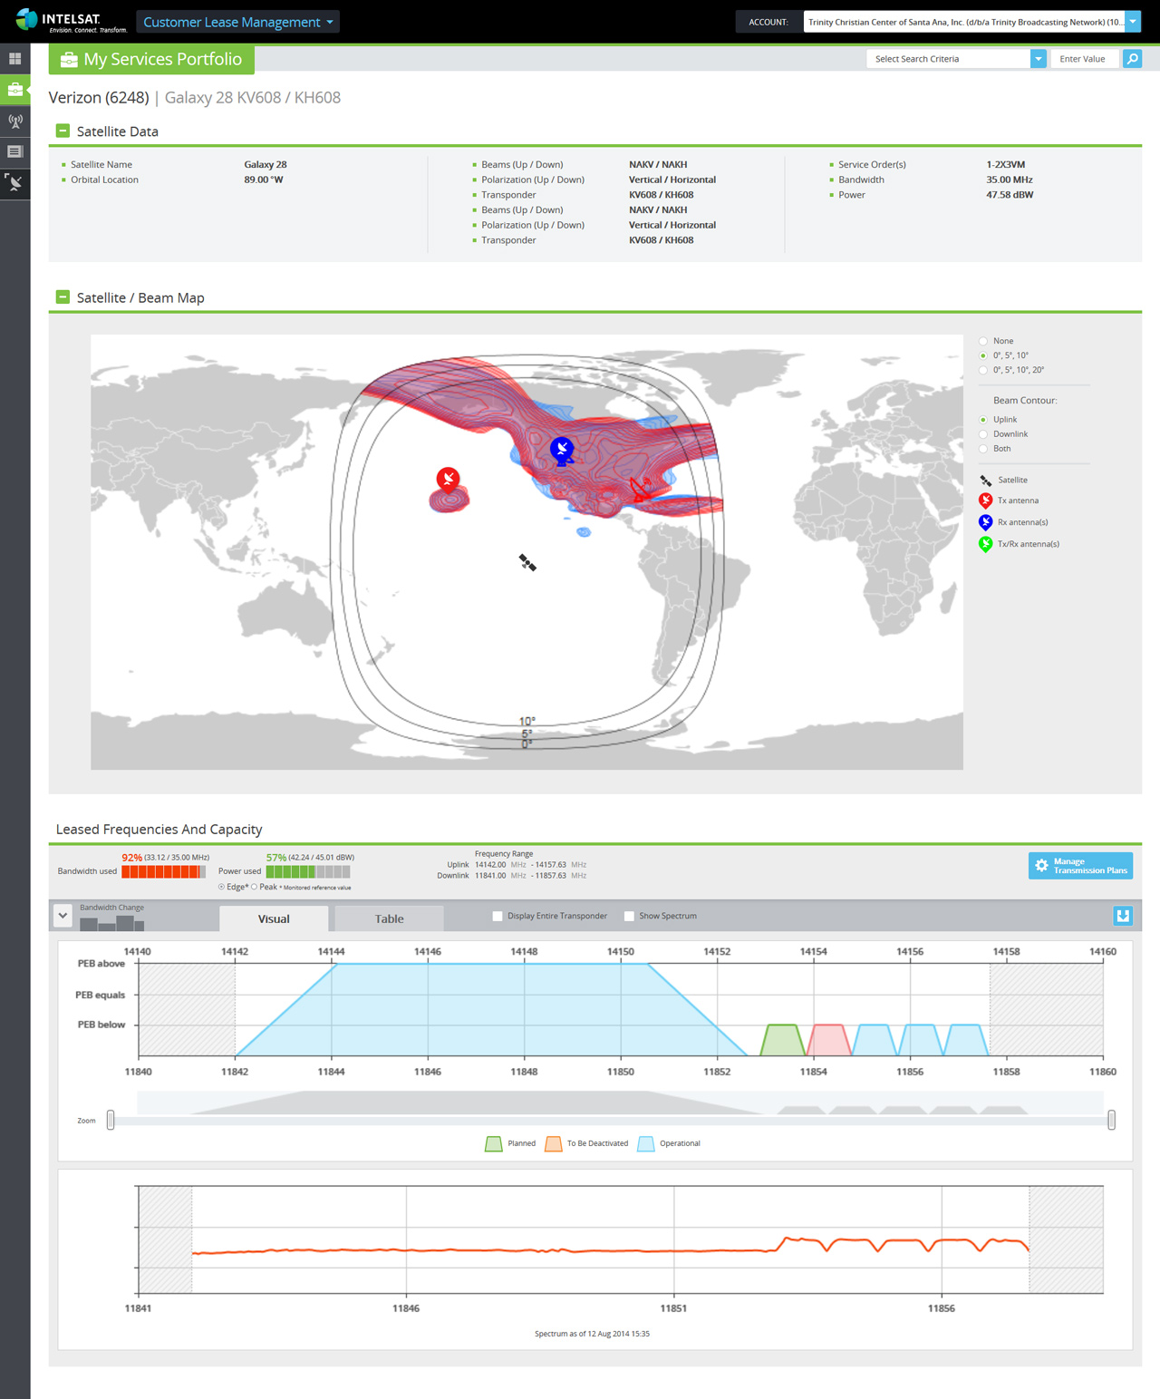The image size is (1160, 1399).
Task: Enable Display Entire Transponder checkbox
Action: pos(498,916)
